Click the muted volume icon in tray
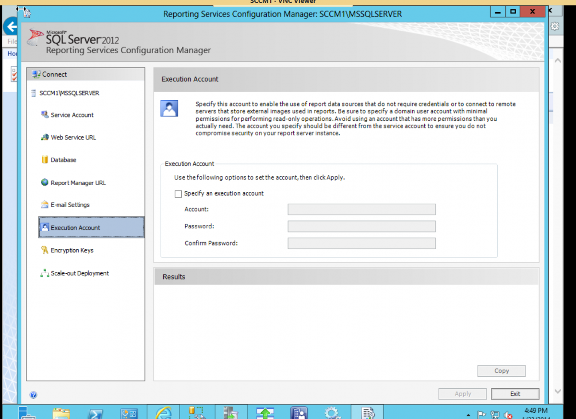The image size is (576, 419). 508,414
